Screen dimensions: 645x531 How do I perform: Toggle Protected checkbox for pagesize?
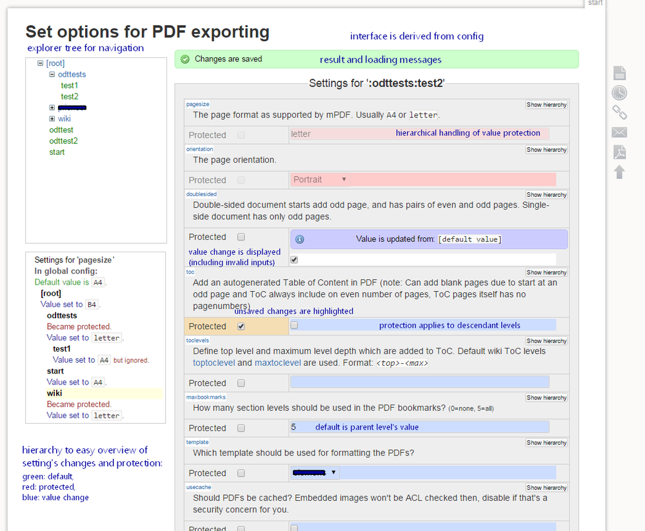point(241,135)
